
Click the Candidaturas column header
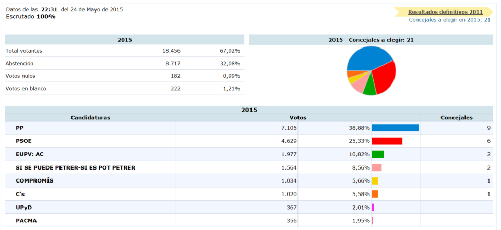tap(90, 118)
